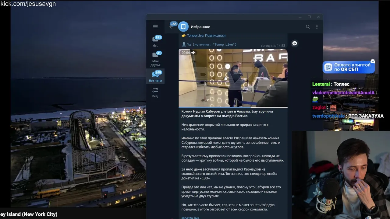Click the kick.com/jesusavgn overlay text

[28, 4]
